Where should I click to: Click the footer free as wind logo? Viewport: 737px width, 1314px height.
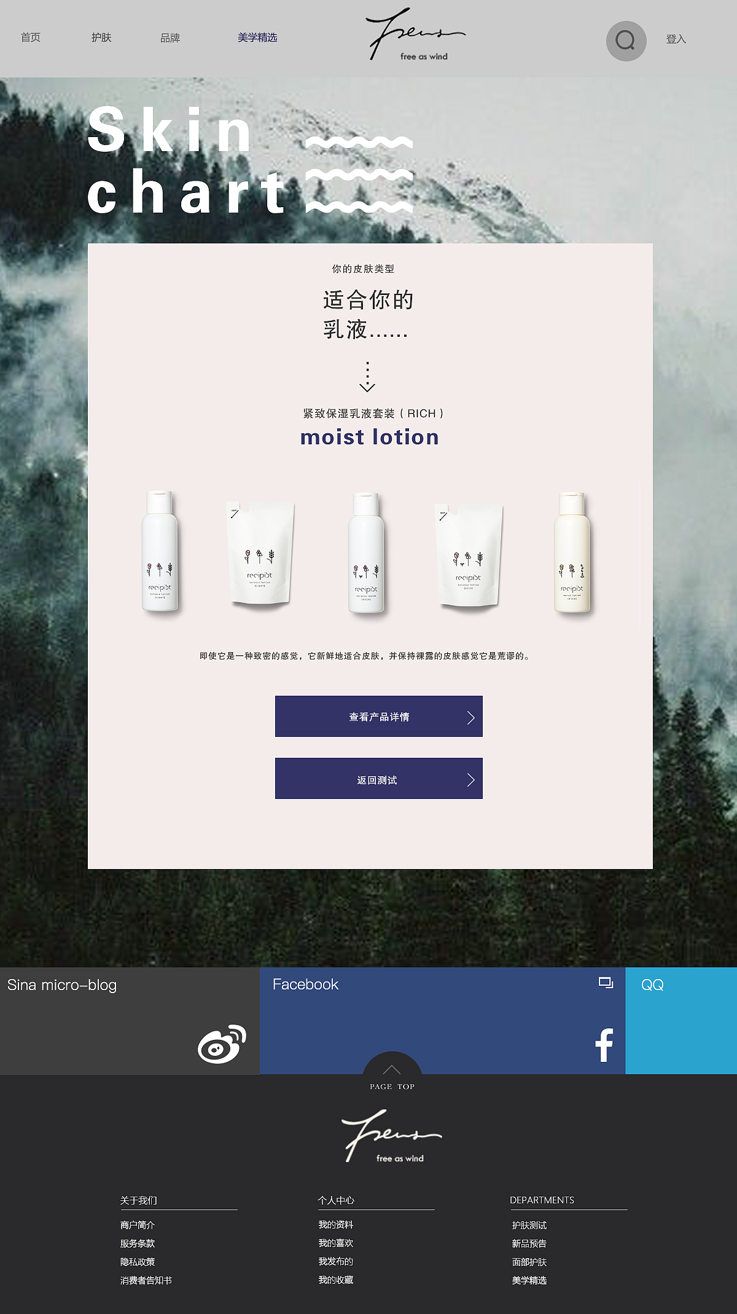tap(392, 1136)
